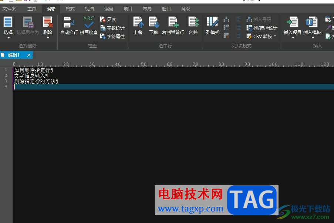The width and height of the screenshot is (334, 223).
Task: Toggle 自动换行 word wrap
Action: (69, 26)
